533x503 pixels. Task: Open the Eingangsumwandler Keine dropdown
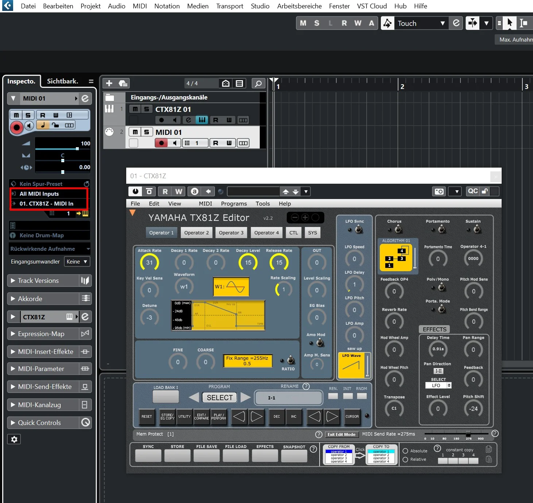(x=77, y=262)
